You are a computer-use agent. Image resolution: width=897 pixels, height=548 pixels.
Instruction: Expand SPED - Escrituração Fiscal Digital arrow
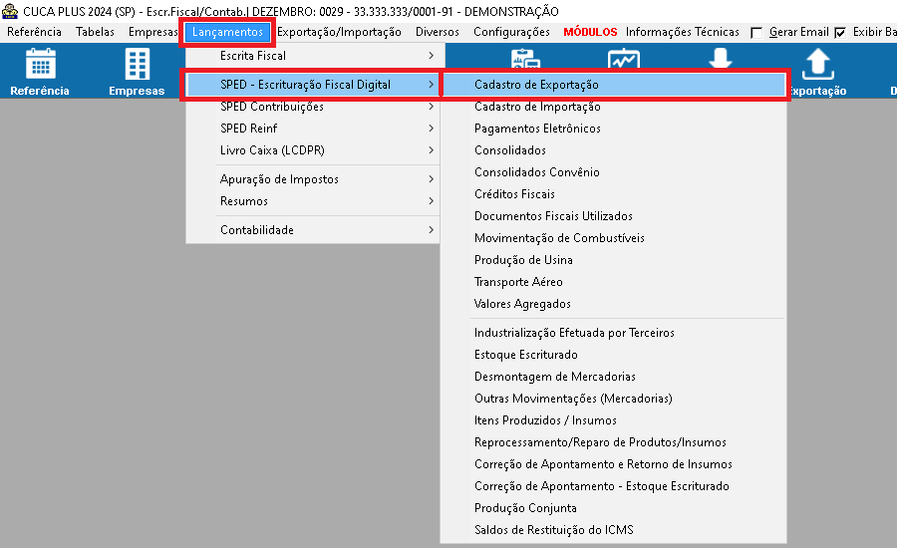(431, 84)
